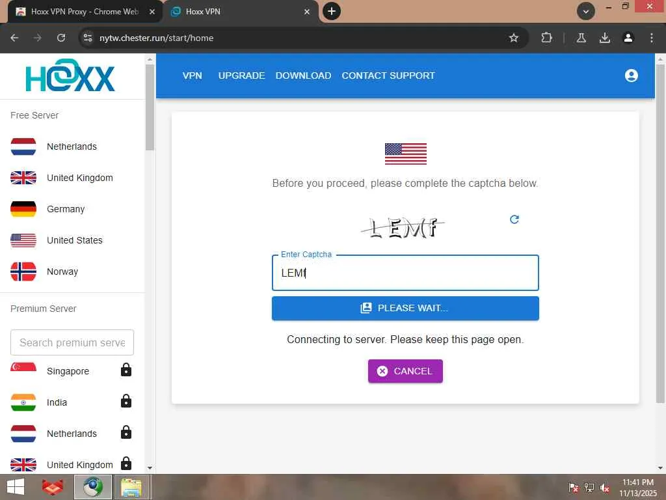This screenshot has height=500, width=666.
Task: Open the DOWNLOAD menu item
Action: (x=303, y=76)
